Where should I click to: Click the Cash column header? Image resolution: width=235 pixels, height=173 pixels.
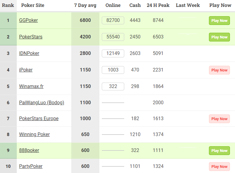[x=135, y=5]
